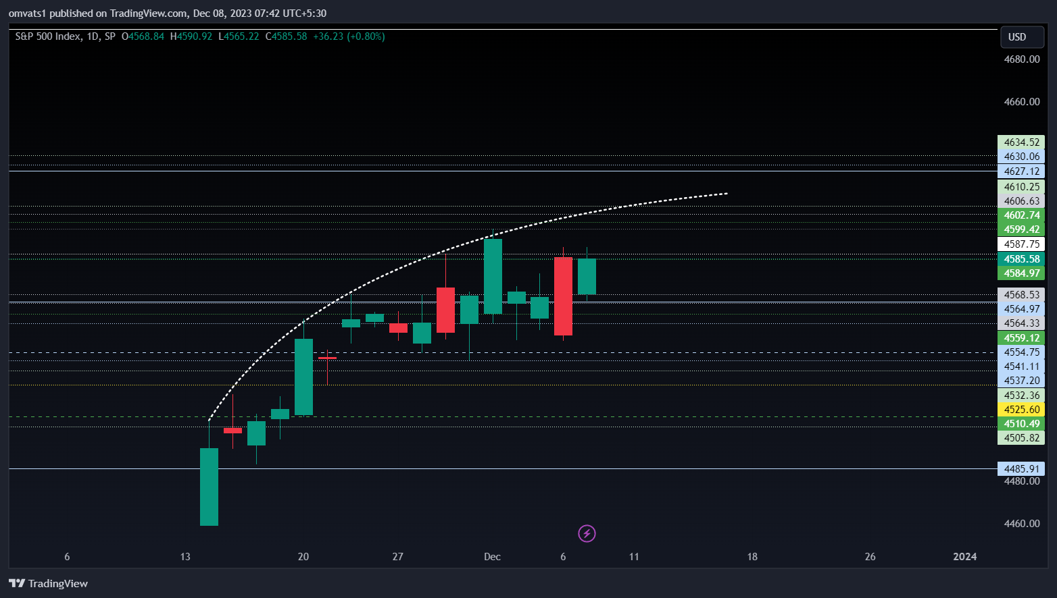The width and height of the screenshot is (1057, 598).
Task: Select the 4627.12 price label
Action: pyautogui.click(x=1021, y=171)
